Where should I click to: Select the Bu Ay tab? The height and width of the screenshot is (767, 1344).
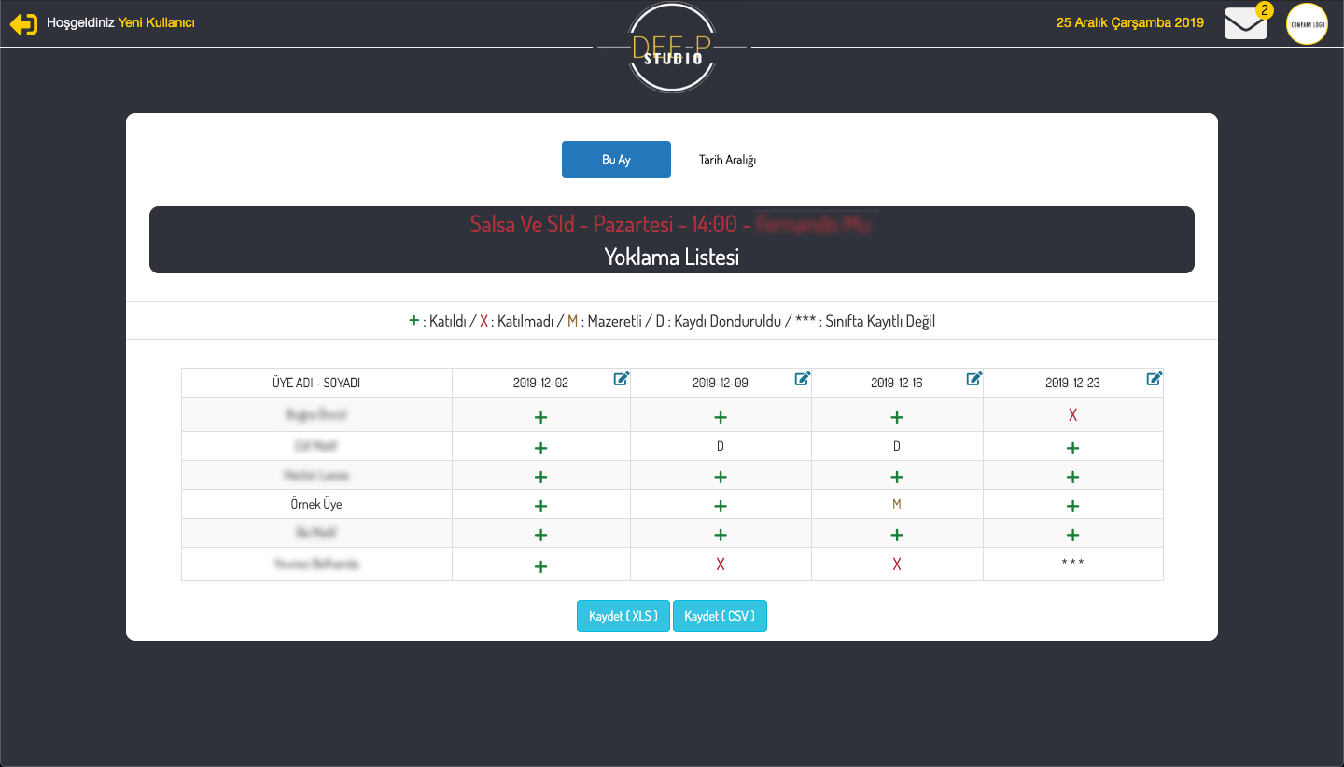click(616, 160)
